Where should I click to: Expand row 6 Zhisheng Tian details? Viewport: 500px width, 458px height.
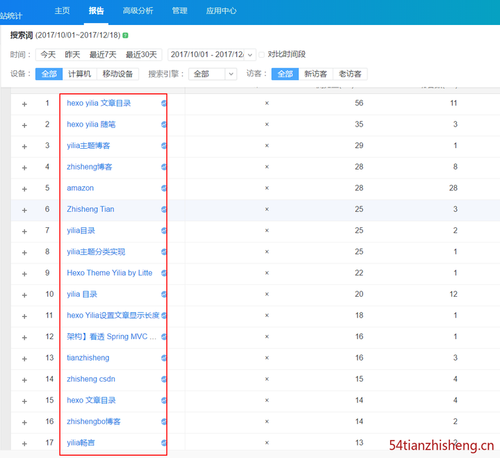click(x=24, y=211)
